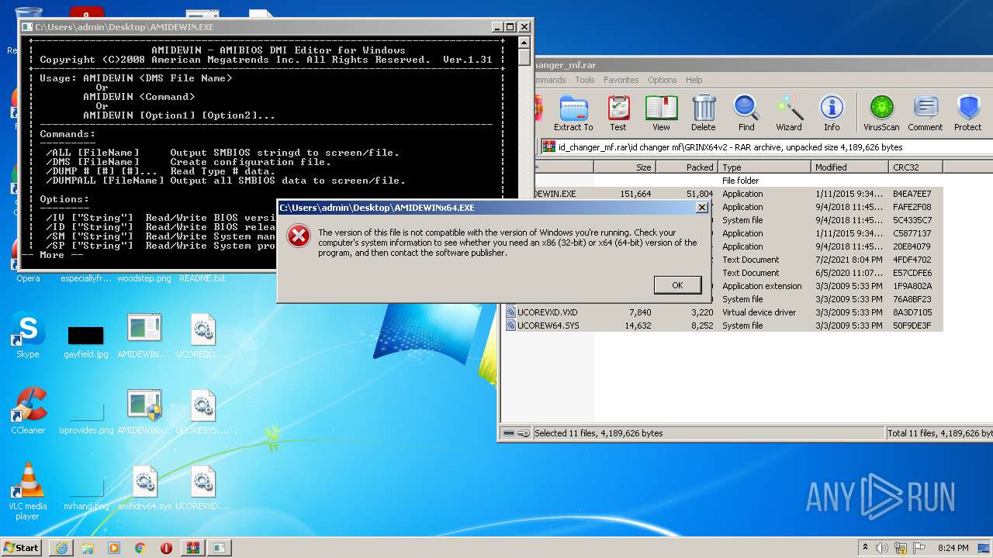Select the UCOREW64.SYS file row in WinRAR
993x558 pixels.
click(x=723, y=325)
